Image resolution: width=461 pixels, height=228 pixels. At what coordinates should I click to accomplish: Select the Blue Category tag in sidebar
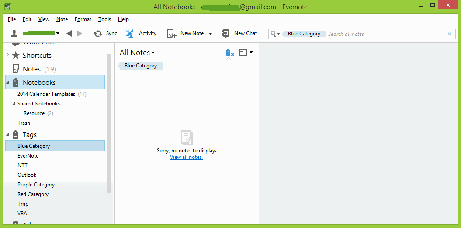55,146
